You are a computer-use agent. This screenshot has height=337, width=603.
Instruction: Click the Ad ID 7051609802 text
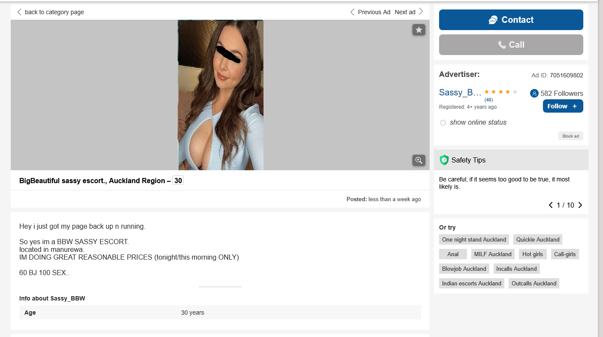[557, 75]
